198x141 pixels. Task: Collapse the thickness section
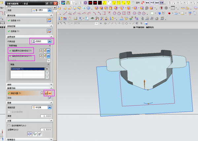(x=51, y=103)
